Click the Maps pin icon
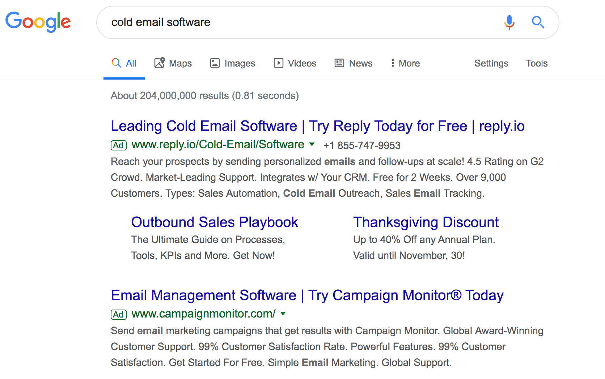Screen dimensions: 605x379 tap(160, 63)
